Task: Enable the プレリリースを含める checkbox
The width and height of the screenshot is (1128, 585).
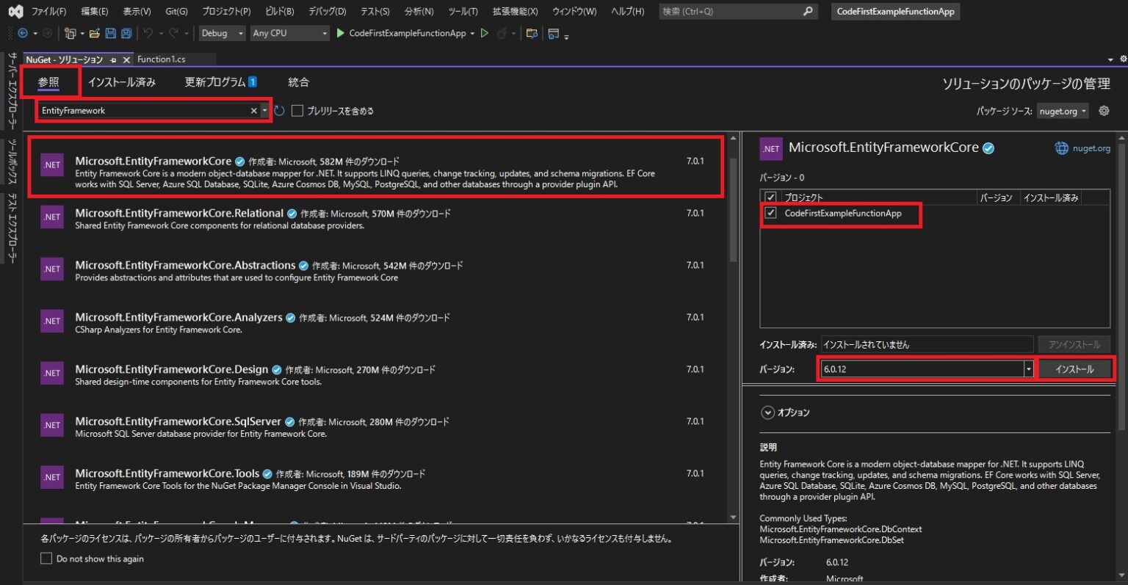Action: tap(296, 110)
